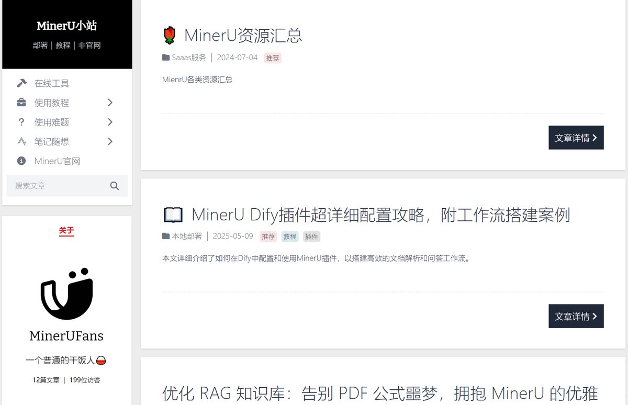Click the text 一个普通的干饭人
This screenshot has width=628, height=405.
click(x=60, y=361)
